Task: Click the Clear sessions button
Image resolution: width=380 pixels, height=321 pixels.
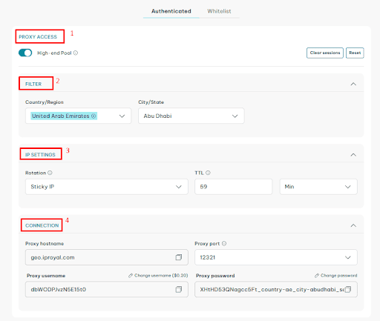Action: (x=325, y=53)
